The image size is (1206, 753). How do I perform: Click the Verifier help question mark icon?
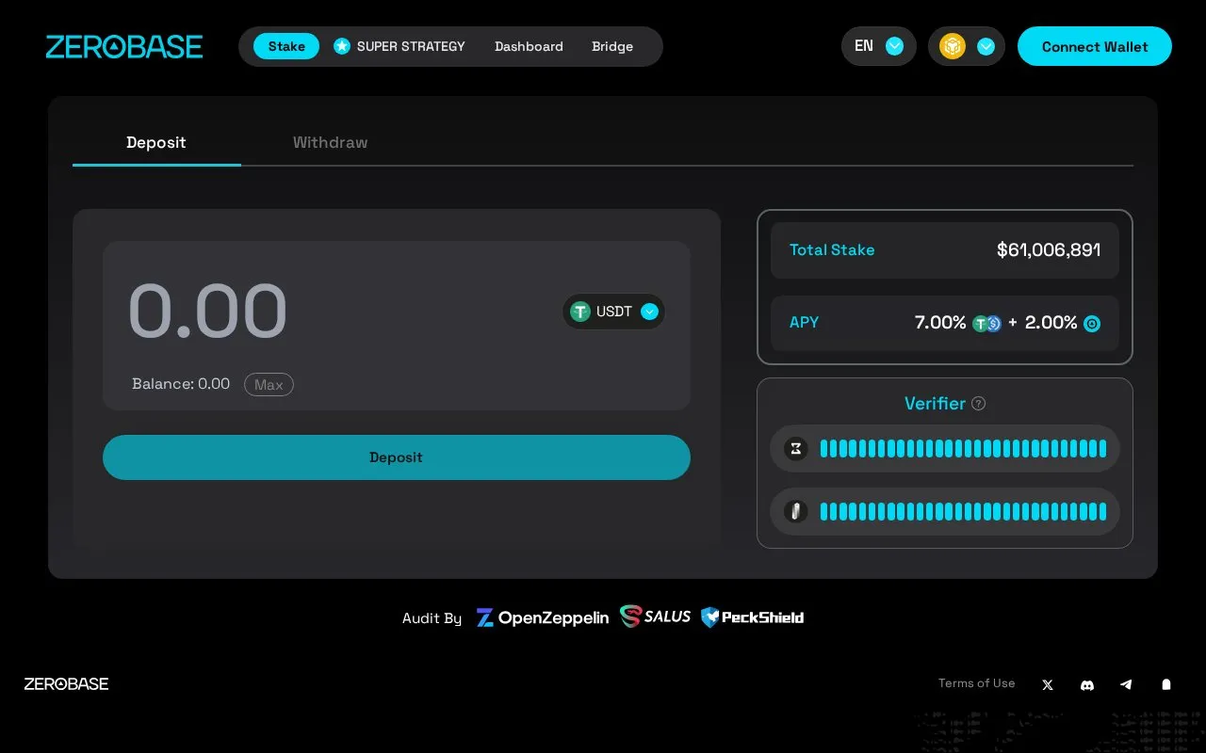[x=979, y=404]
